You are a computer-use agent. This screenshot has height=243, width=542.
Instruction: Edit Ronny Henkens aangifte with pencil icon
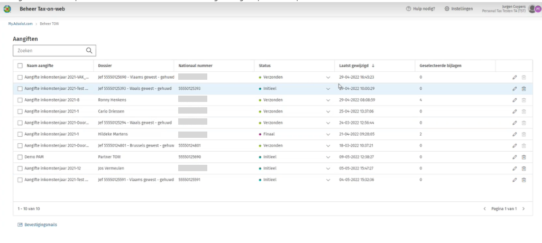pos(515,100)
